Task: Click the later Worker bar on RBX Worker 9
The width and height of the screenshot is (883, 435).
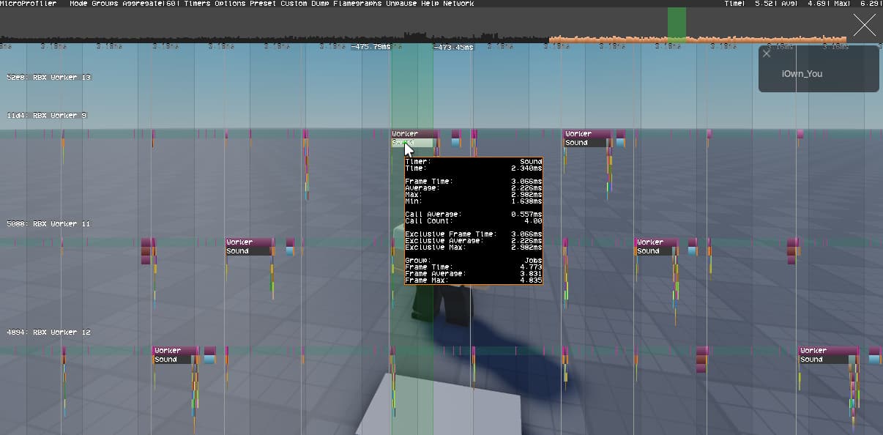Action: pos(586,134)
